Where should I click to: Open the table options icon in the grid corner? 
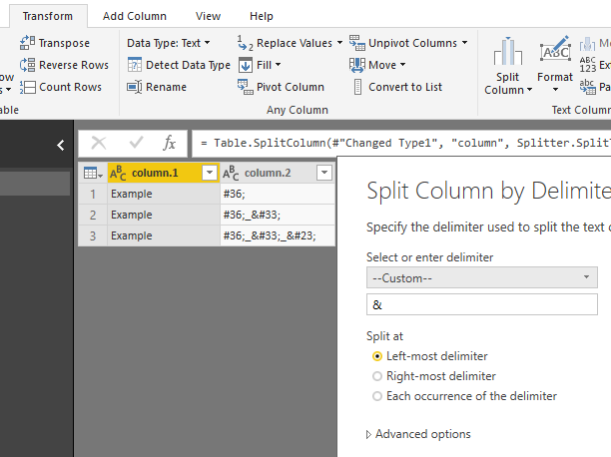[93, 173]
